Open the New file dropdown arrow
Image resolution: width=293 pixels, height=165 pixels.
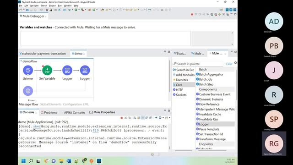click(24, 10)
